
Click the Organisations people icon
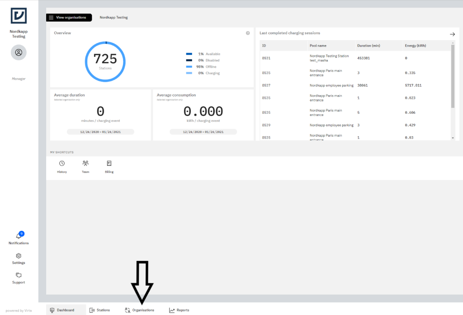coord(127,310)
